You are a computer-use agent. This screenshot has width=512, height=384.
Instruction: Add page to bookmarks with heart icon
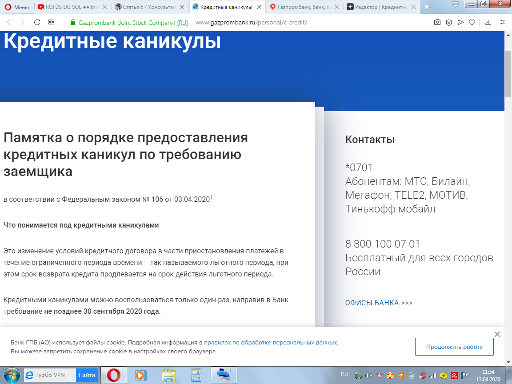[472, 22]
